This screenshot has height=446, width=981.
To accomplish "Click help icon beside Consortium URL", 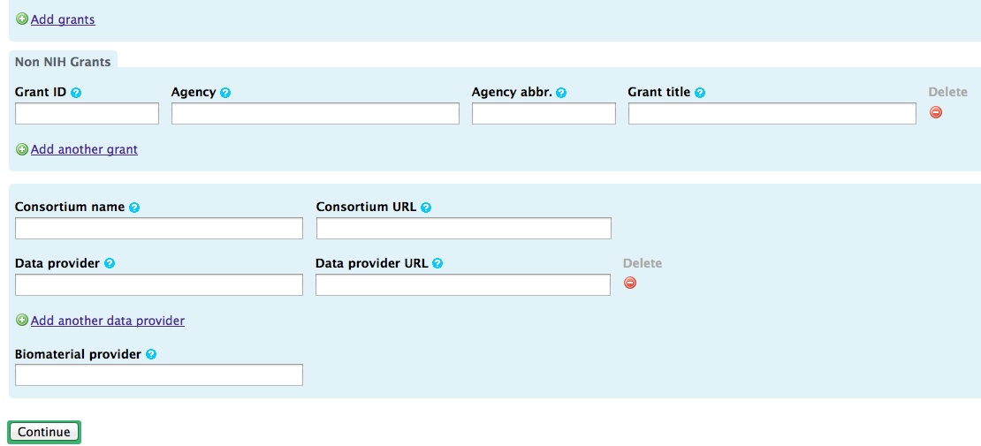I will (x=426, y=208).
